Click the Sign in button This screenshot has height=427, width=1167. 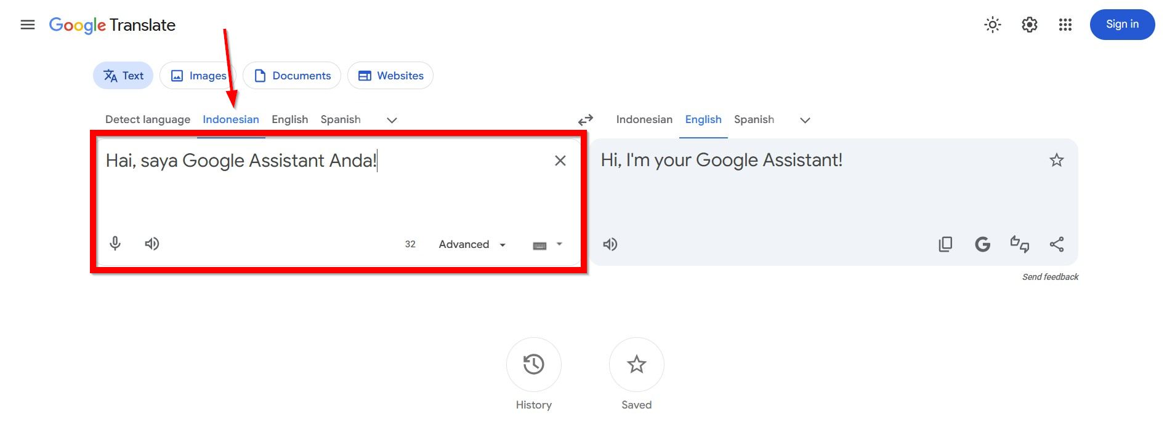pos(1122,25)
